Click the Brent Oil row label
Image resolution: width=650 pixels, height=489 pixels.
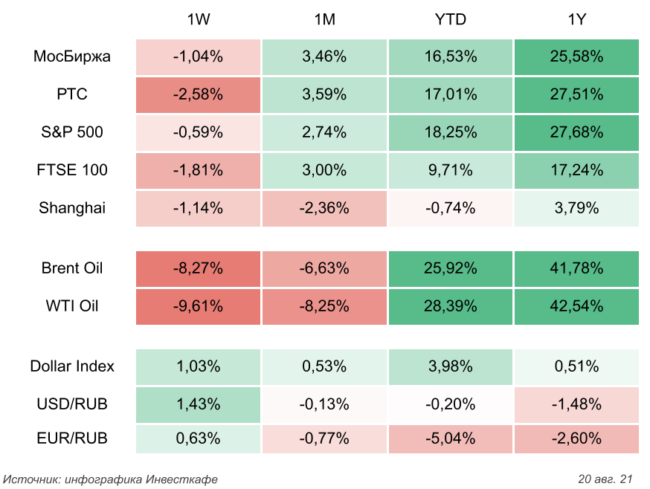click(72, 268)
